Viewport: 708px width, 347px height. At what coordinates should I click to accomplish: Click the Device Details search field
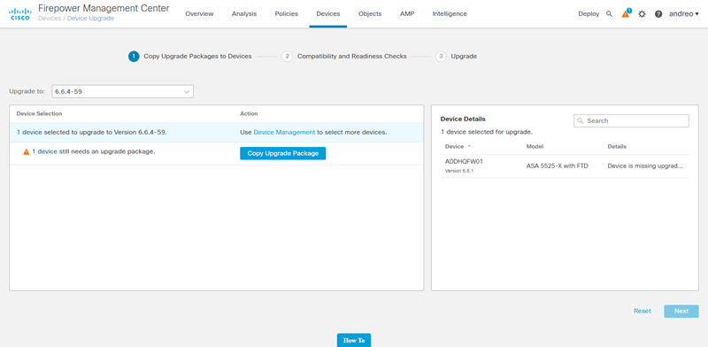(x=631, y=120)
